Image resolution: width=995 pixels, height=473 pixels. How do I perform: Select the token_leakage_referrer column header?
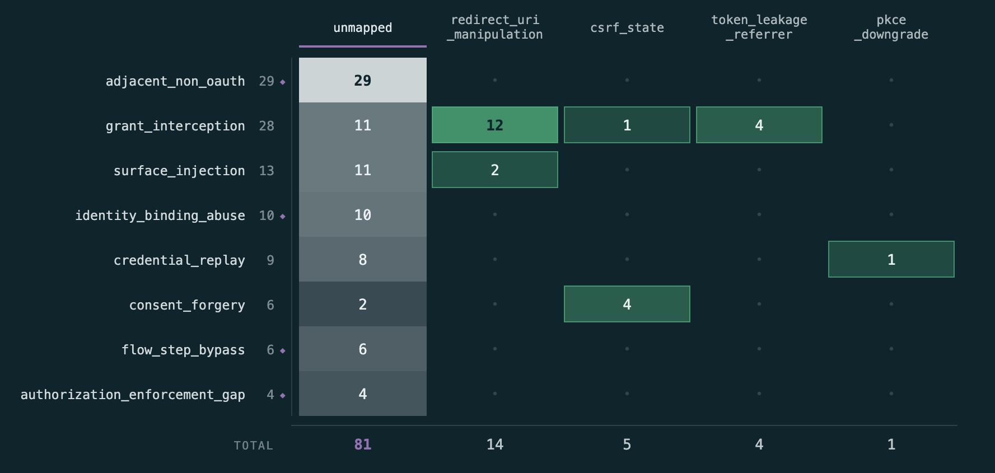point(759,27)
